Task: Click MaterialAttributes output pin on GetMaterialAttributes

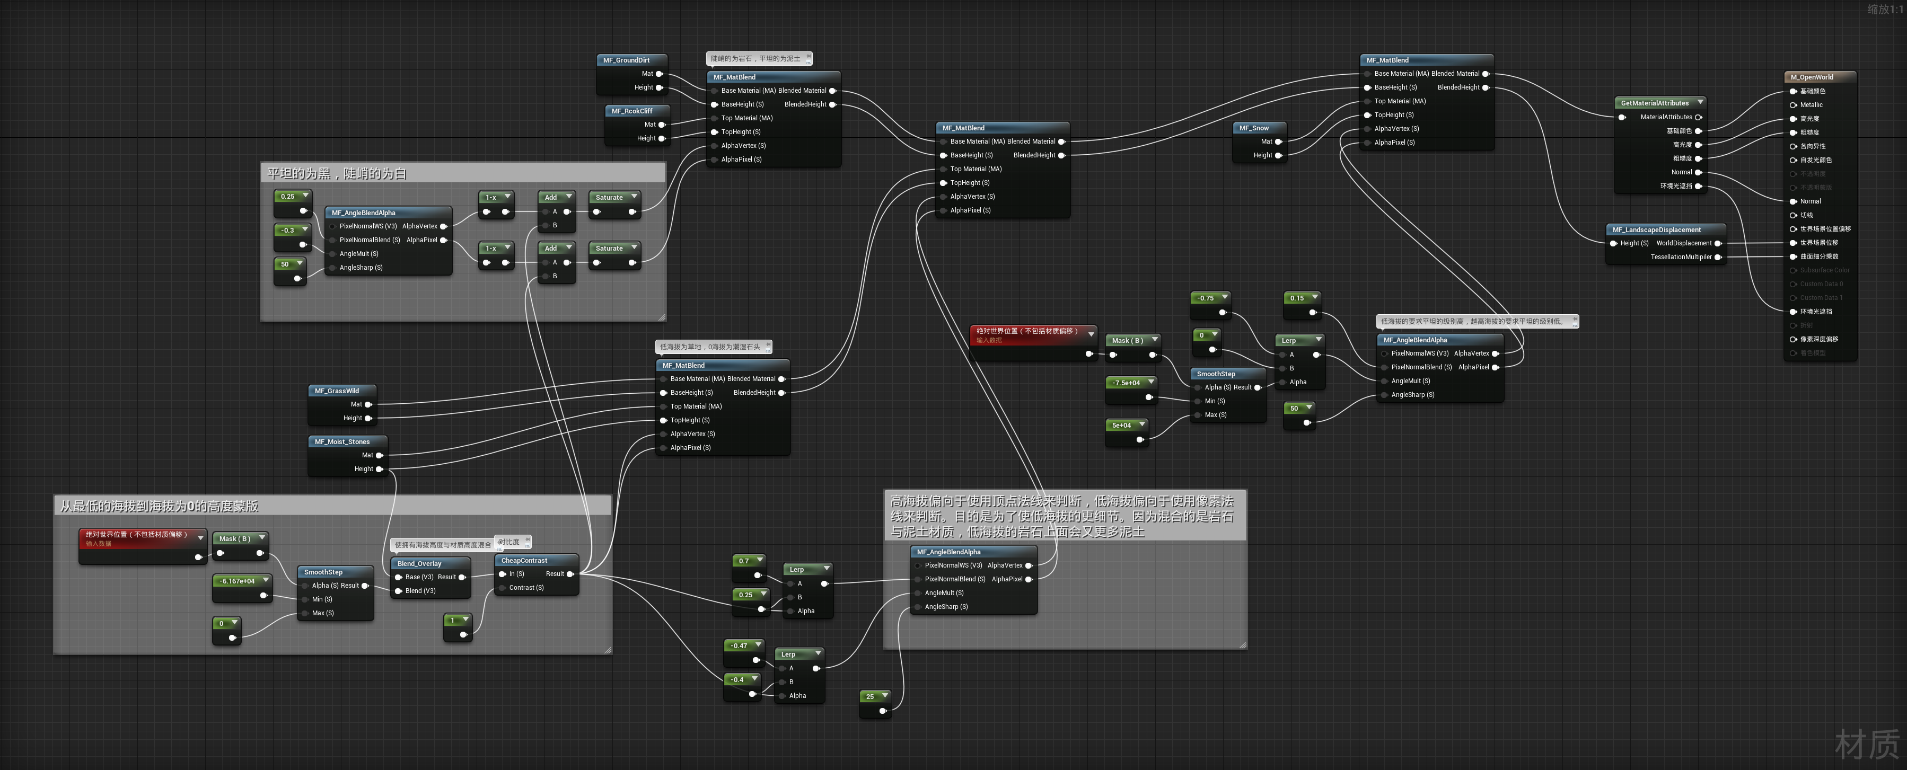Action: 1698,118
